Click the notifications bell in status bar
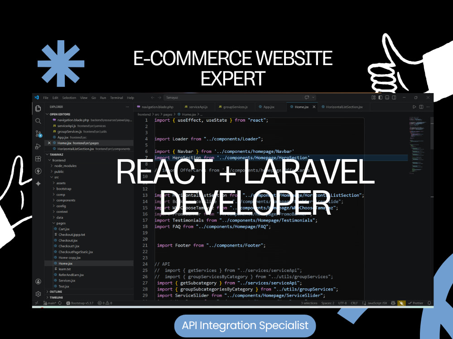The height and width of the screenshot is (339, 453). coord(429,303)
